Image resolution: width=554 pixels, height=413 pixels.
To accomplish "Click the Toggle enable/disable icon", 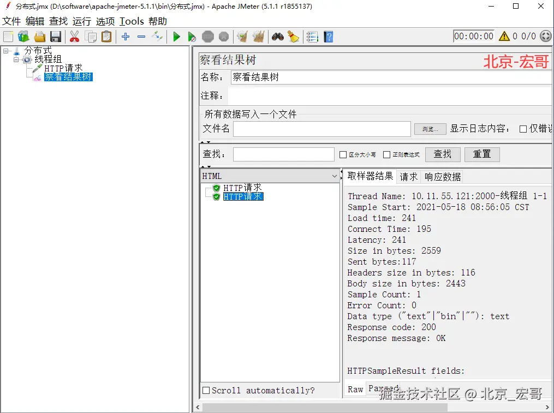I will (x=157, y=37).
